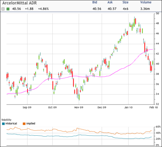Select the ask value 40.57

[x=112, y=9]
